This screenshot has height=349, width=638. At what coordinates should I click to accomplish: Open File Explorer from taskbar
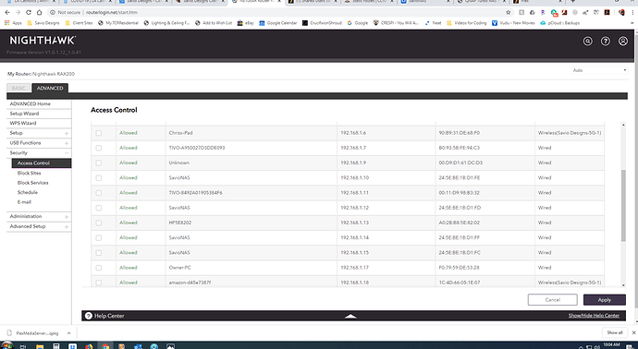[x=40, y=346]
